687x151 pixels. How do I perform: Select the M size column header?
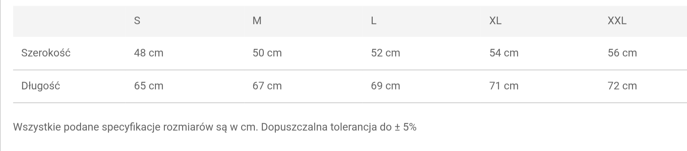coord(257,21)
